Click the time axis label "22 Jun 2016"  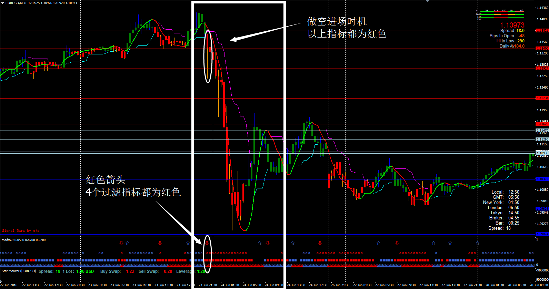click(9, 285)
